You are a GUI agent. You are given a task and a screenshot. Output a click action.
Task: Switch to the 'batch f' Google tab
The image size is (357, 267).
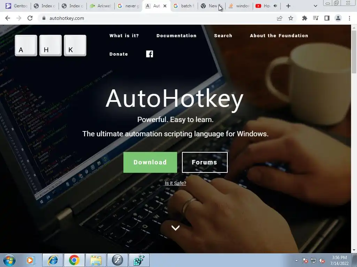[184, 6]
